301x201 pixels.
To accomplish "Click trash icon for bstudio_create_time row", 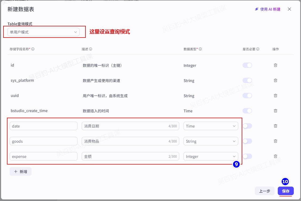I will pos(275,111).
